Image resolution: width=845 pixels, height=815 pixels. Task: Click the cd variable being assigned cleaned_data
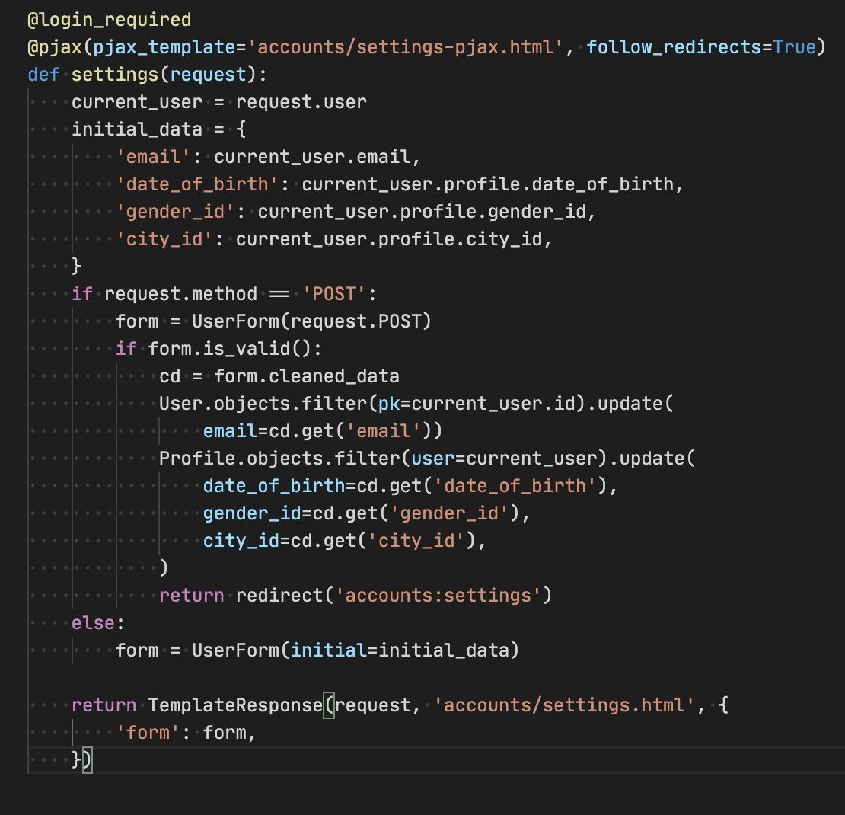[170, 376]
